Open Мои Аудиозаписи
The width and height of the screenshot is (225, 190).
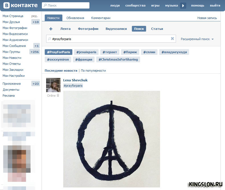click(x=15, y=40)
